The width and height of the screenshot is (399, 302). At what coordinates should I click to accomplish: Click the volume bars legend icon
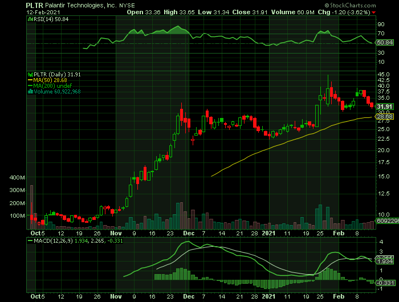coord(30,92)
